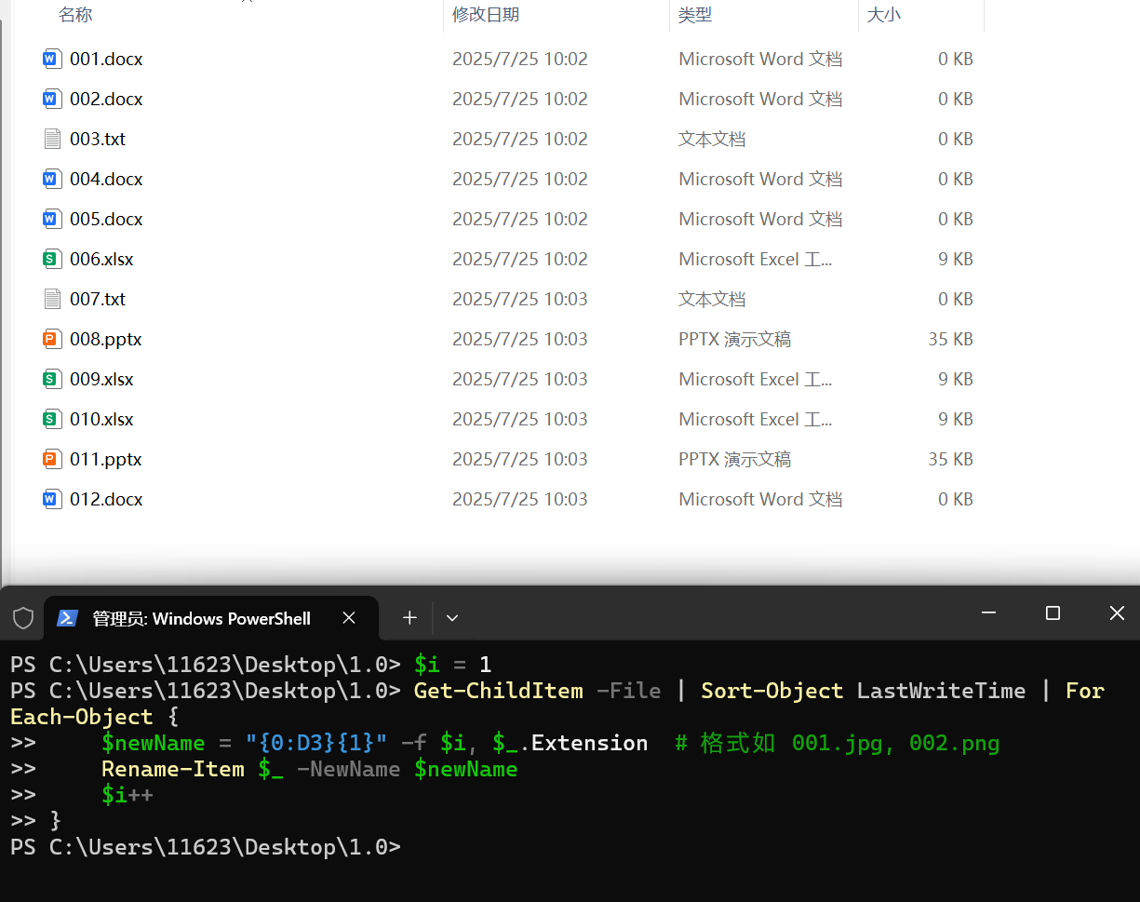The image size is (1140, 902).
Task: Select the 管理员: Windows PowerShell tab
Action: point(201,618)
